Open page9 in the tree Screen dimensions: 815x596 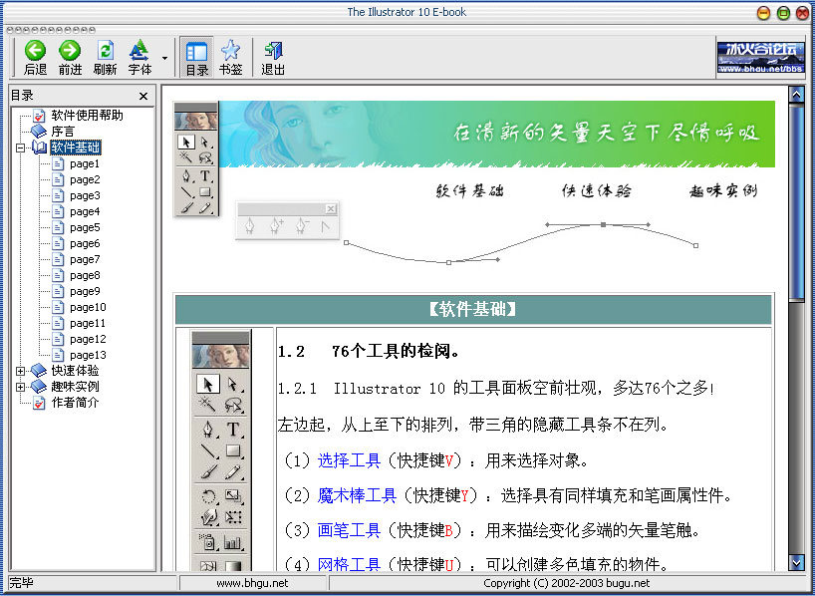[x=85, y=291]
